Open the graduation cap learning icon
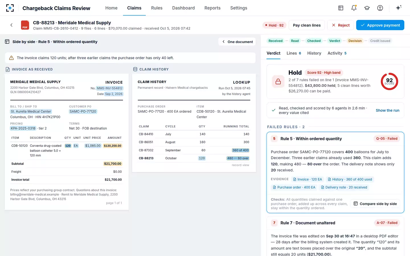The image size is (410, 256). point(367,8)
